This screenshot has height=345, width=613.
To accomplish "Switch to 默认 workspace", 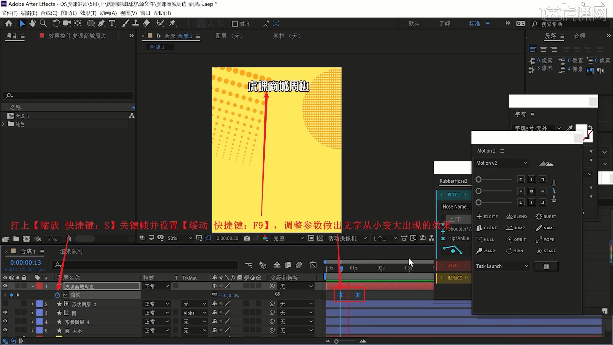I will 414,24.
